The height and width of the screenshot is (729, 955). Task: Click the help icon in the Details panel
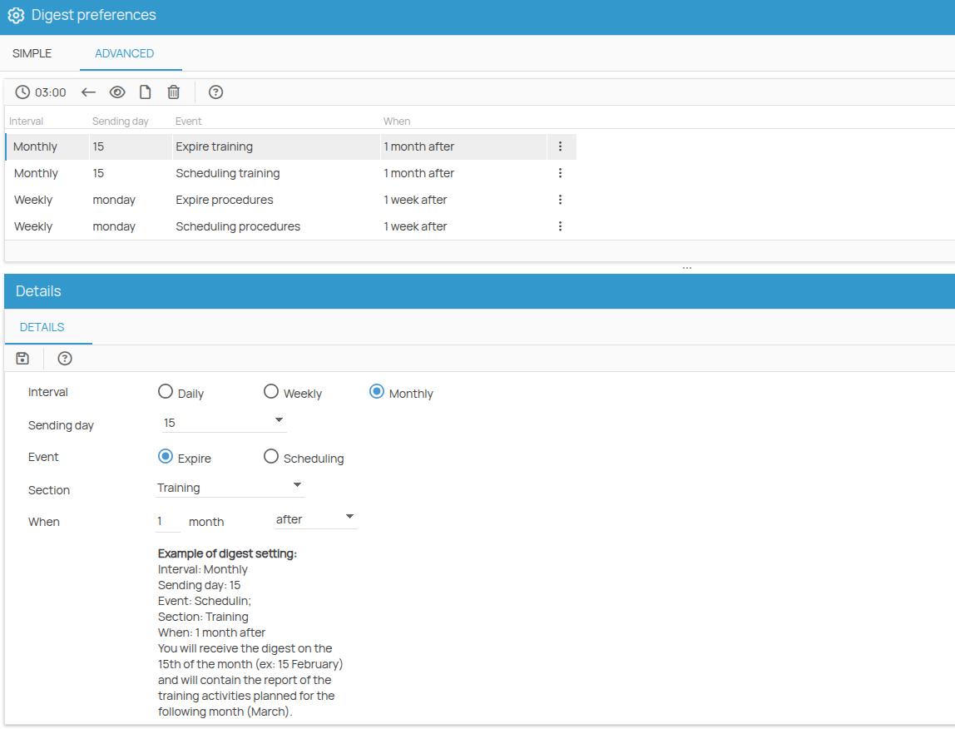pyautogui.click(x=64, y=358)
